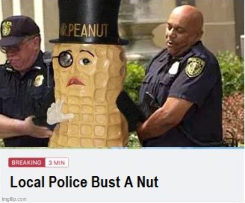
Task: Click the black top hat brim
Action: 89,41
